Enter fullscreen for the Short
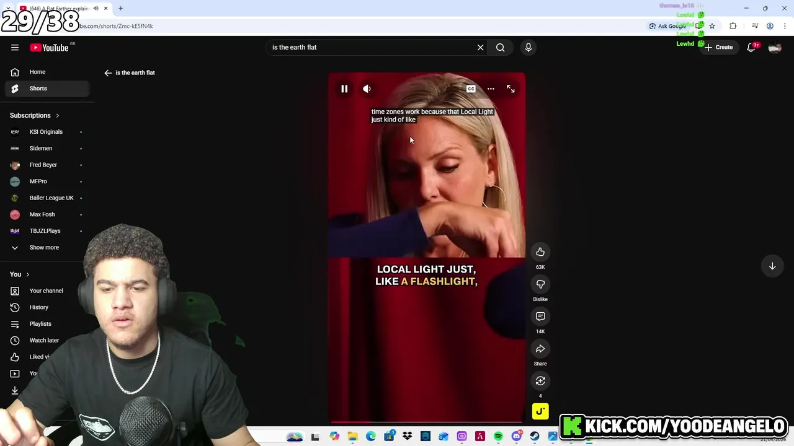Viewport: 794px width, 446px height. pos(511,89)
